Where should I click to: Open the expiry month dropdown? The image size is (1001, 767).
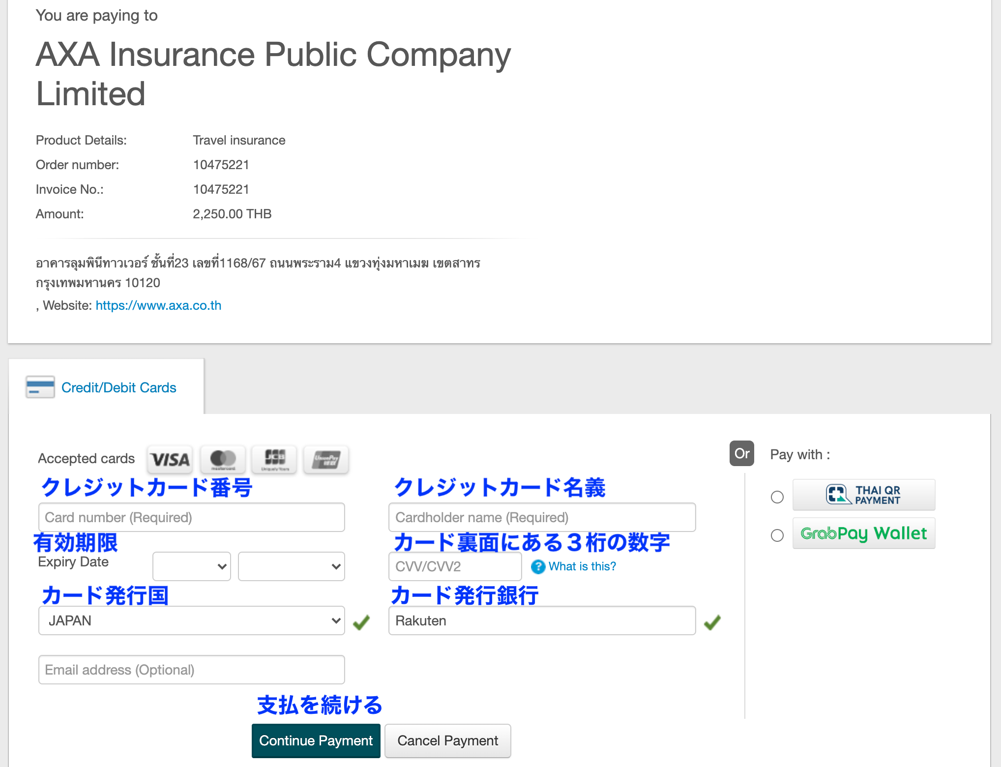tap(192, 566)
